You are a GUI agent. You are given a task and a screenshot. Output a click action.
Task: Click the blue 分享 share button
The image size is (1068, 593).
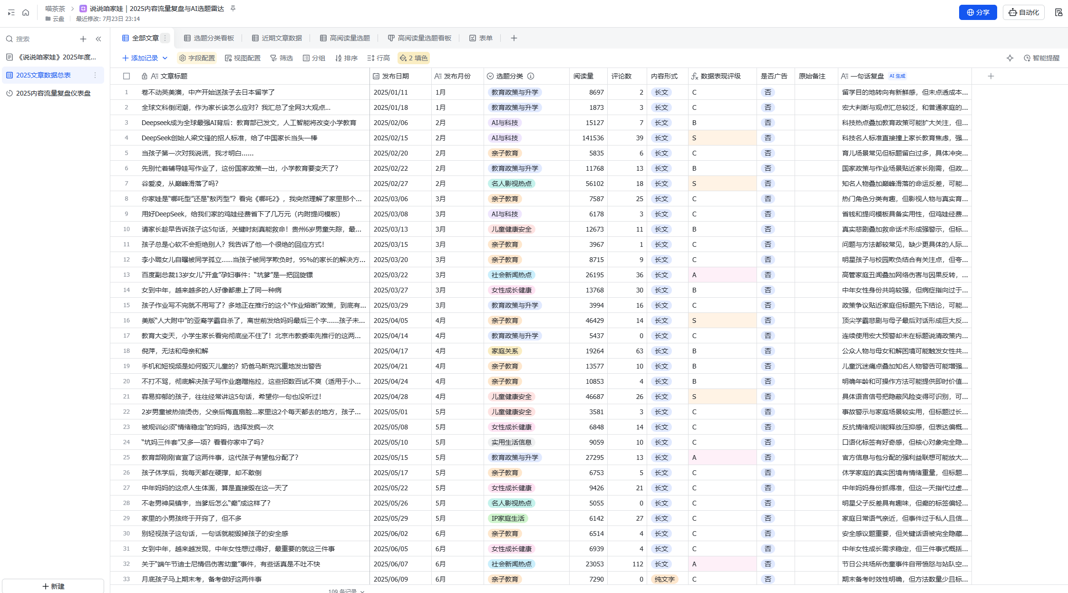coord(978,12)
